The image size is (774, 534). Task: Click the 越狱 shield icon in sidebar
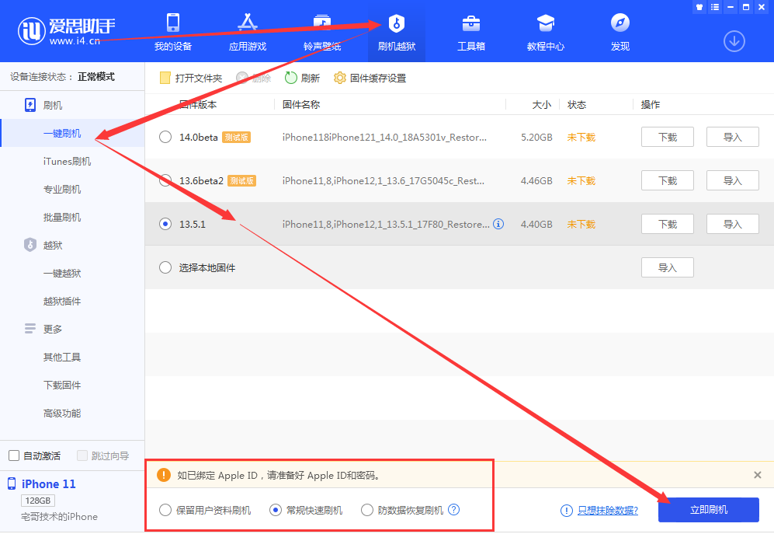tap(30, 245)
